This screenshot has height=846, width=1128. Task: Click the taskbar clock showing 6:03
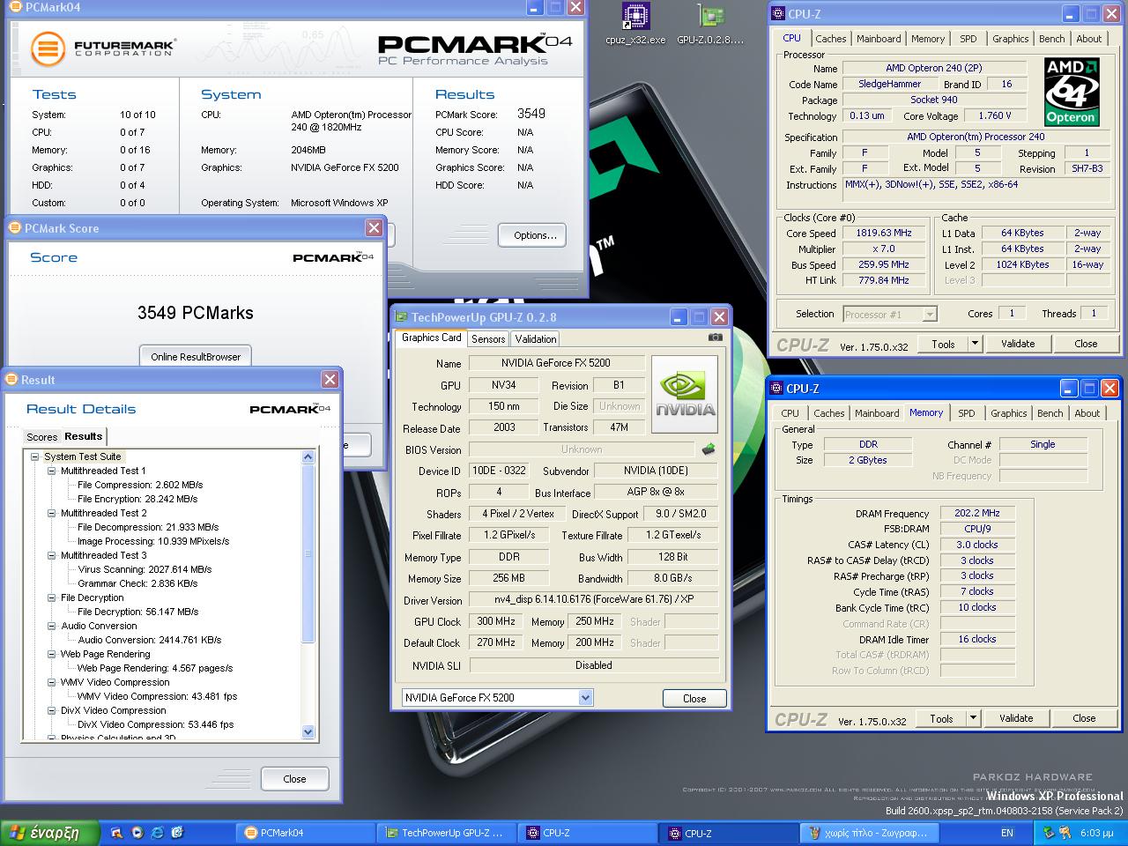point(1096,833)
